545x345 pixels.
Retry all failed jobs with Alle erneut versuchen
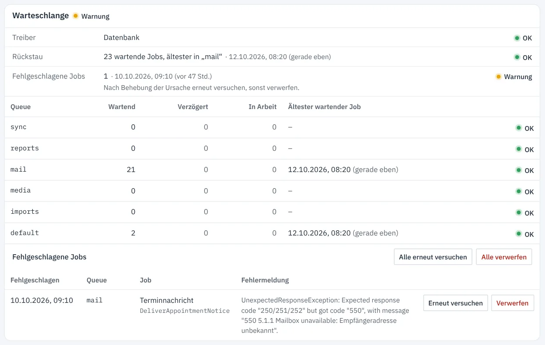pos(433,257)
